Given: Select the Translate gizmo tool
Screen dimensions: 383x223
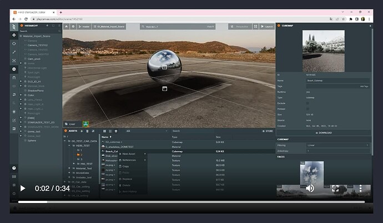Looking at the screenshot, I should click(x=14, y=34).
